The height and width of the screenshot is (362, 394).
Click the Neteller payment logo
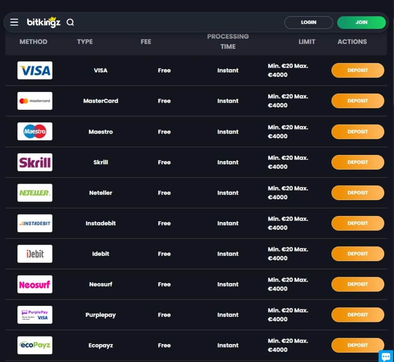coord(35,193)
